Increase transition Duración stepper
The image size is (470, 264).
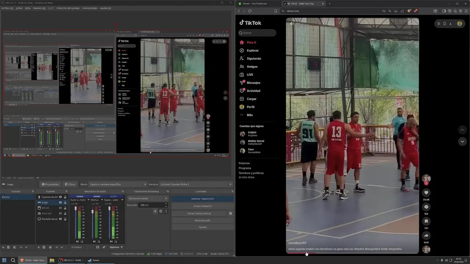coord(166,204)
